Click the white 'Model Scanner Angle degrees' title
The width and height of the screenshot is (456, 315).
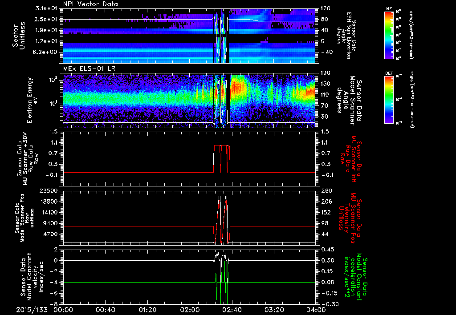349,101
